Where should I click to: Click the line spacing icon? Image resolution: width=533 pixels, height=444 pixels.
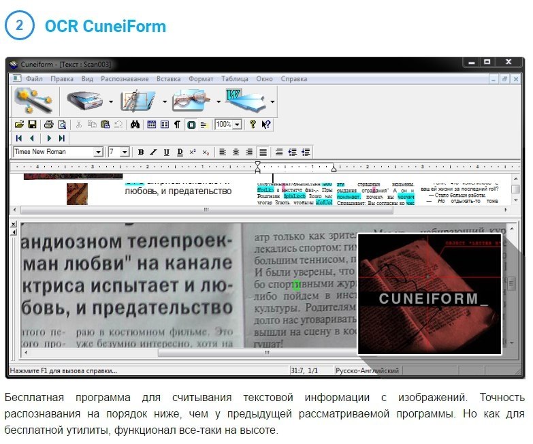pyautogui.click(x=279, y=152)
